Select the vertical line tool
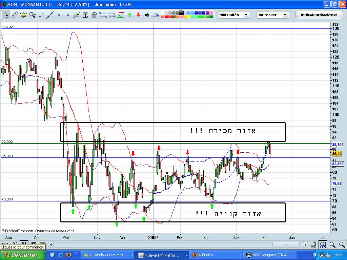Screen dimensions: 347x260 click(x=59, y=15)
